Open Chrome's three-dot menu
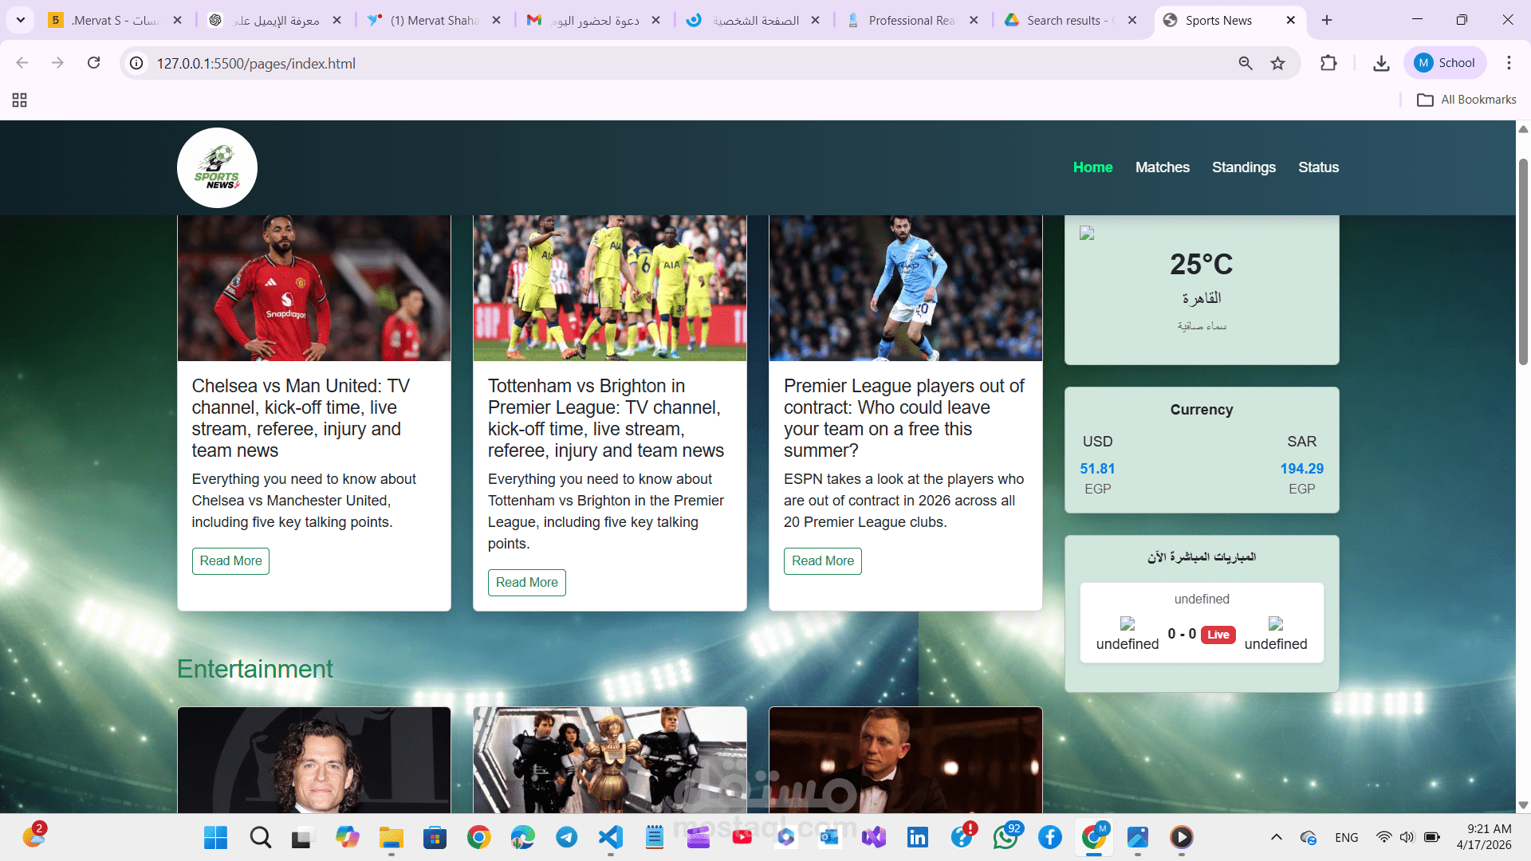The width and height of the screenshot is (1531, 861). 1509,63
